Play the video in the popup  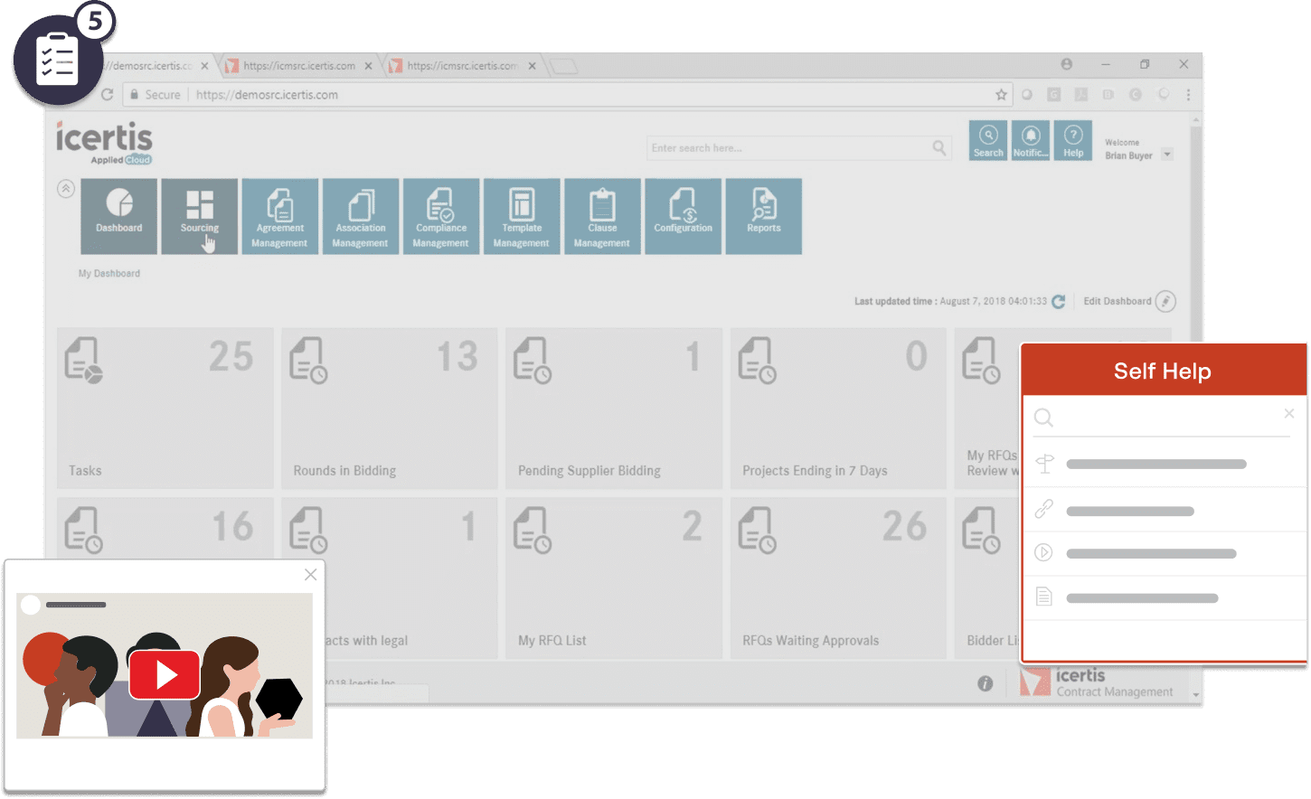point(165,674)
